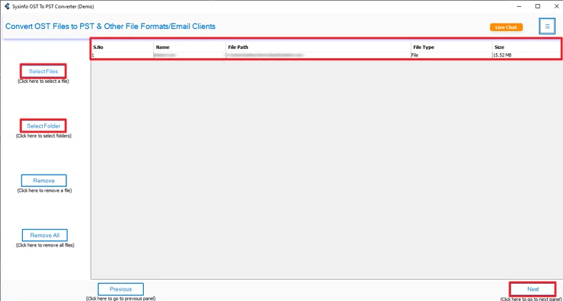Click the File Path column header
Screen dimensions: 563x301
318,47
